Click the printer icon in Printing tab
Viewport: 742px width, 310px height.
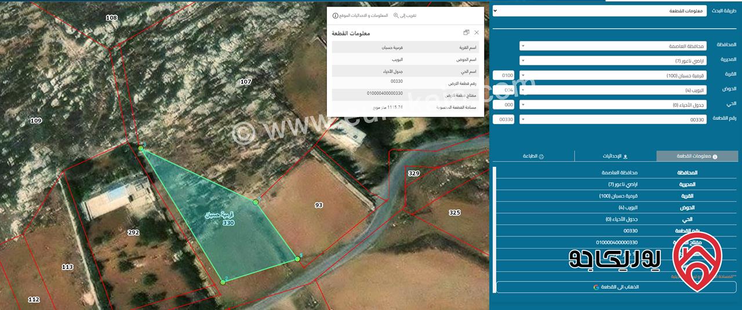pyautogui.click(x=541, y=156)
